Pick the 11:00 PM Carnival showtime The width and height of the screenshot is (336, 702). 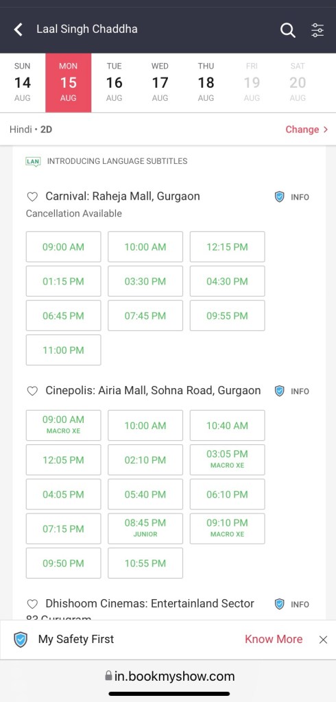point(63,350)
